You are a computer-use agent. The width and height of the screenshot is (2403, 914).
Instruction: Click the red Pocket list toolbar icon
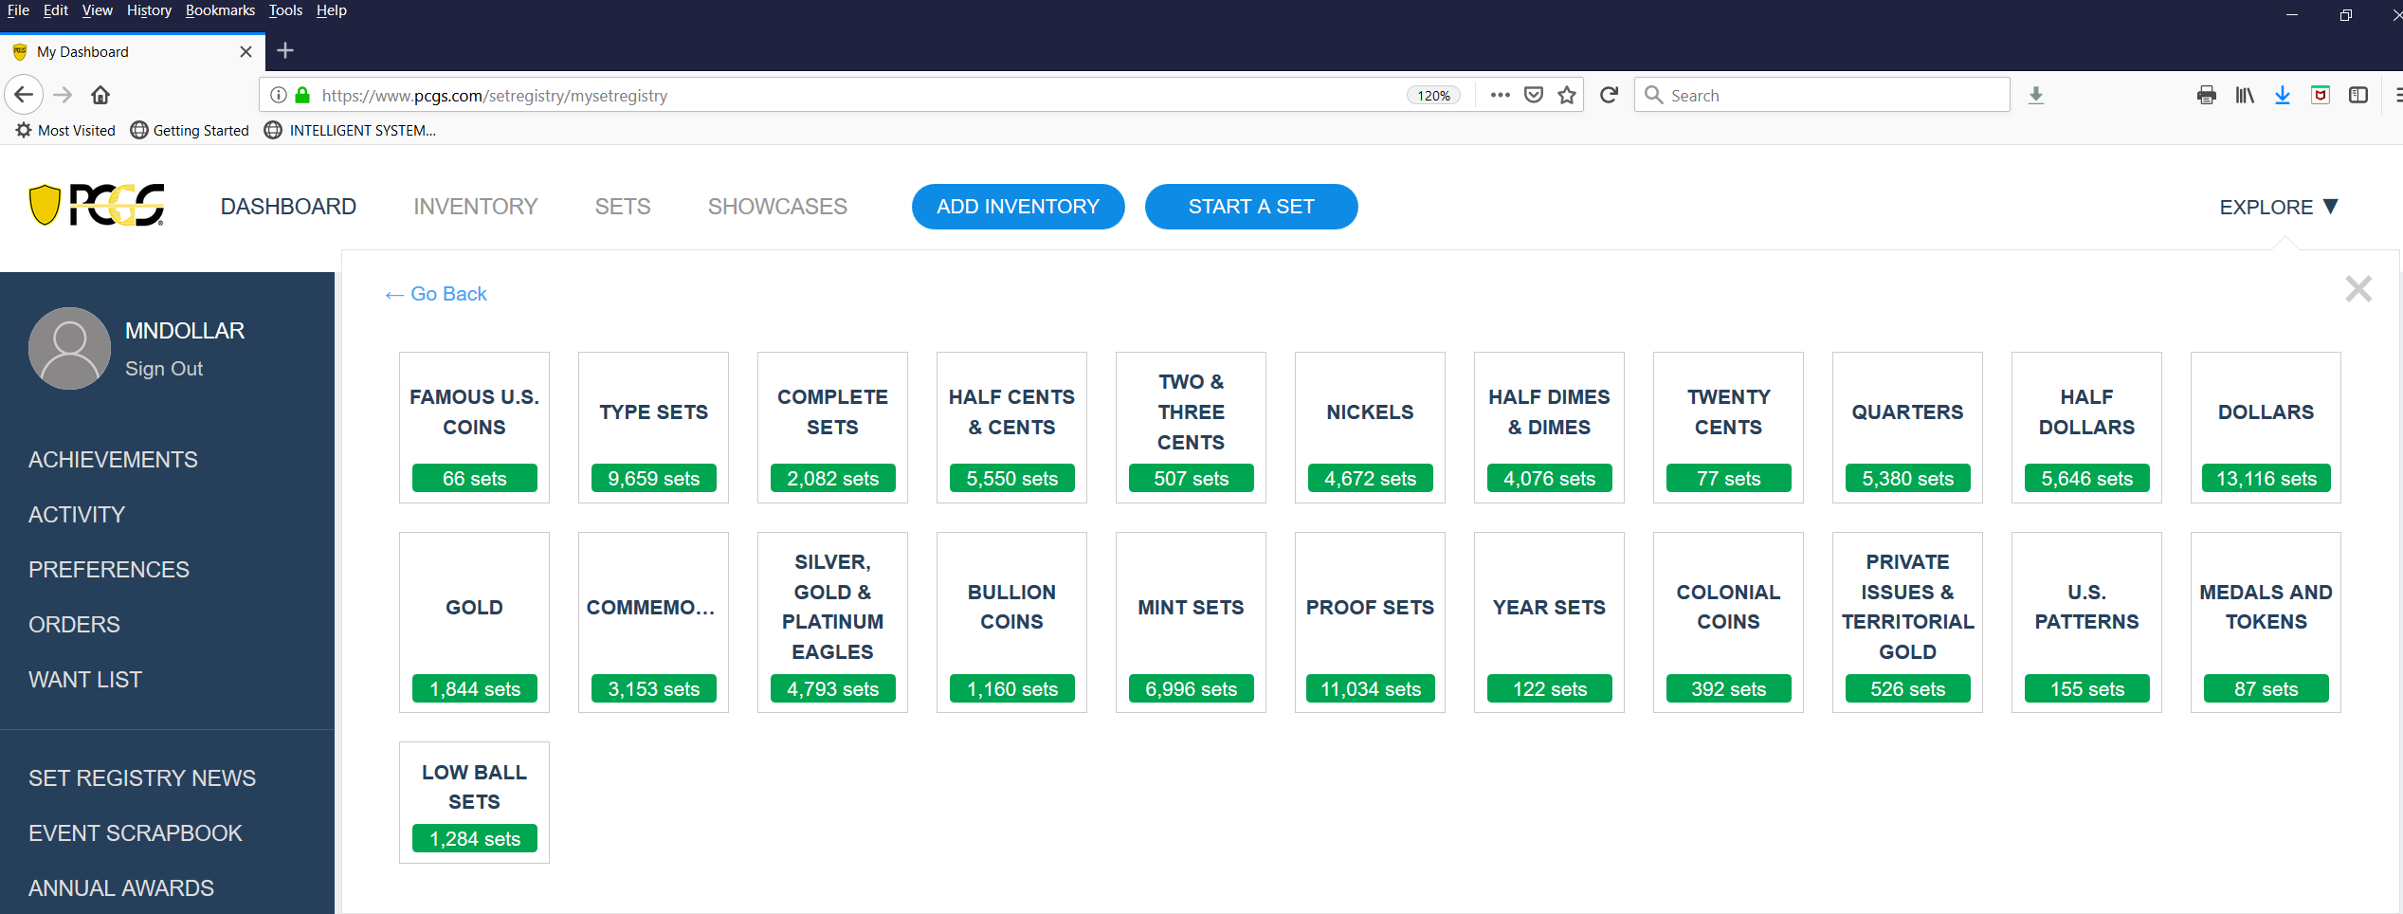coord(2321,95)
